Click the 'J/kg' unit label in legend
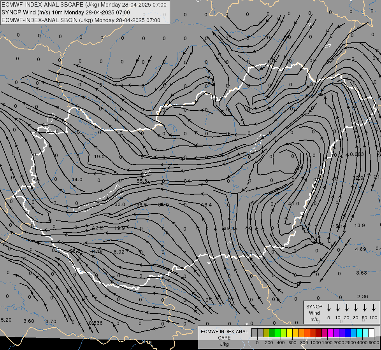Image resolution: width=381 pixels, height=350 pixels. click(224, 344)
